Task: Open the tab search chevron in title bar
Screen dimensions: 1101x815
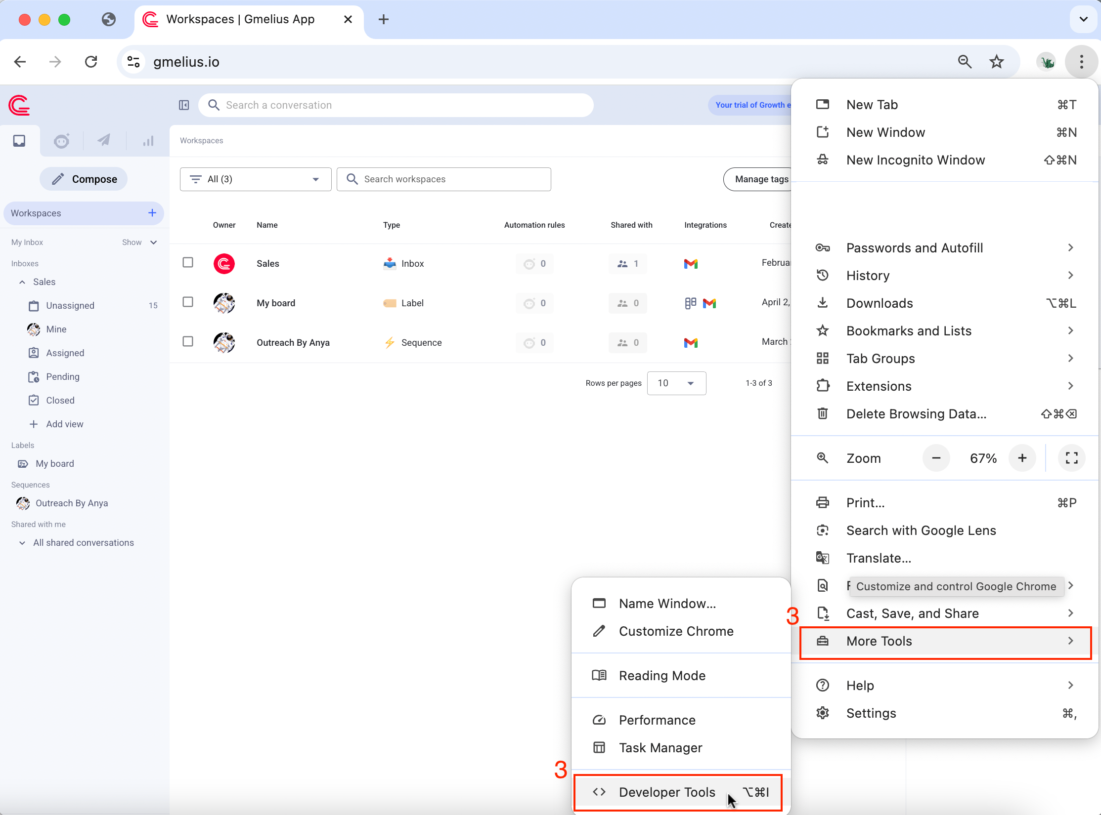Action: [x=1084, y=19]
